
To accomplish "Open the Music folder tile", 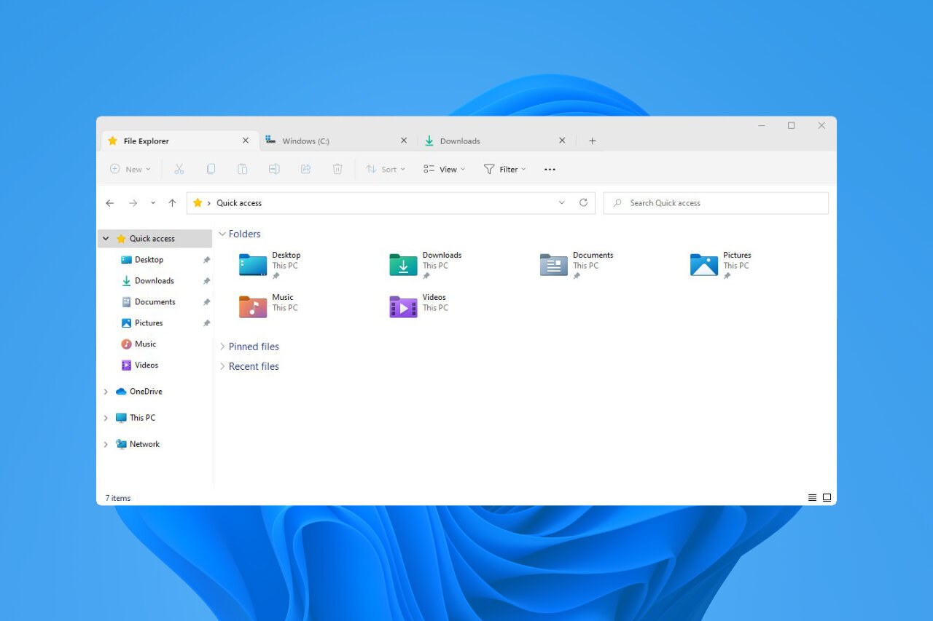I will click(268, 306).
